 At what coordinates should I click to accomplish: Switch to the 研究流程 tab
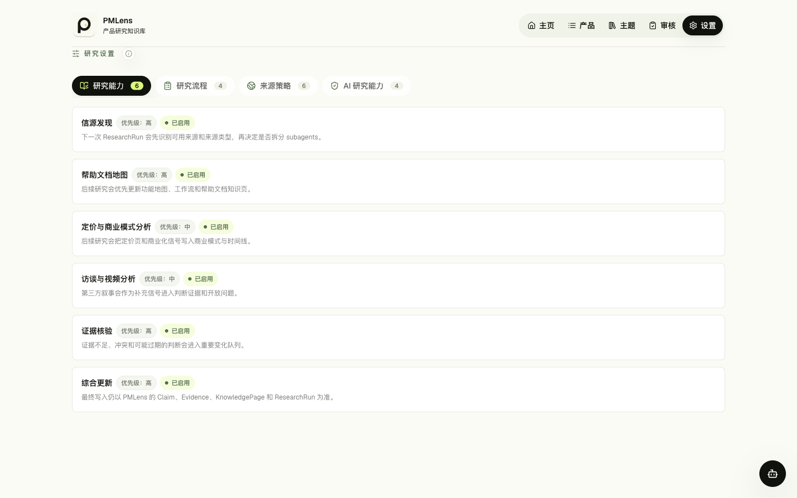click(x=195, y=86)
